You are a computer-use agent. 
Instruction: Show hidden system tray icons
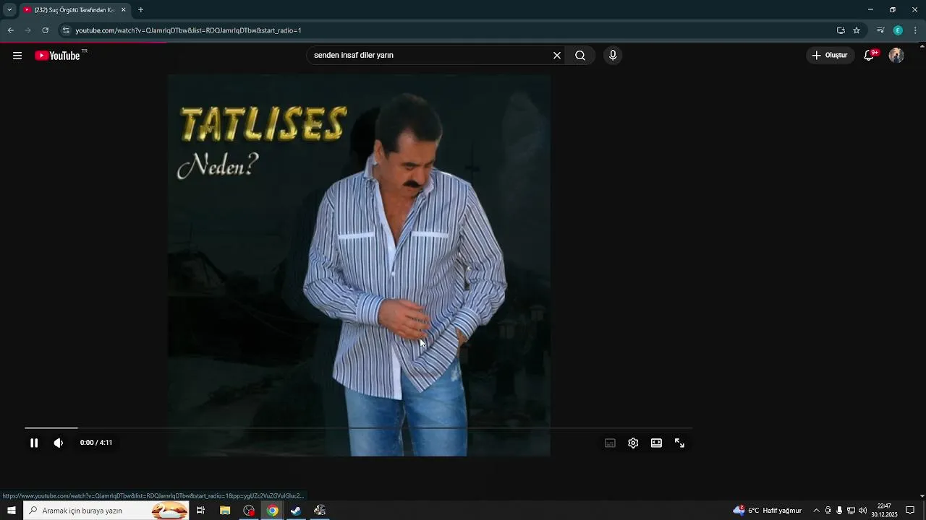(816, 511)
